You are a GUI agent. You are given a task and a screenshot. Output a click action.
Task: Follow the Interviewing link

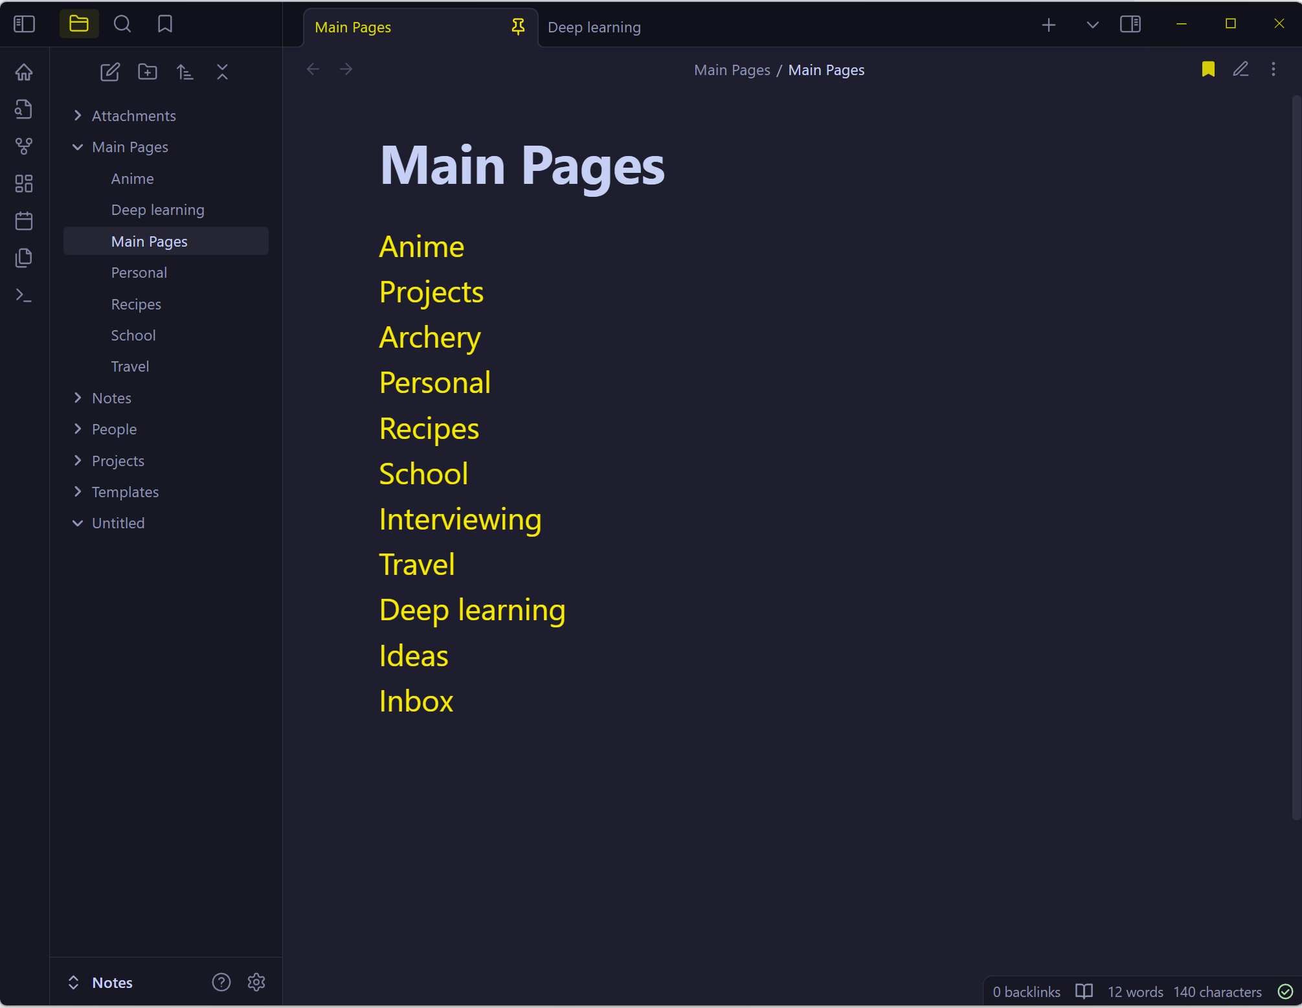[460, 519]
